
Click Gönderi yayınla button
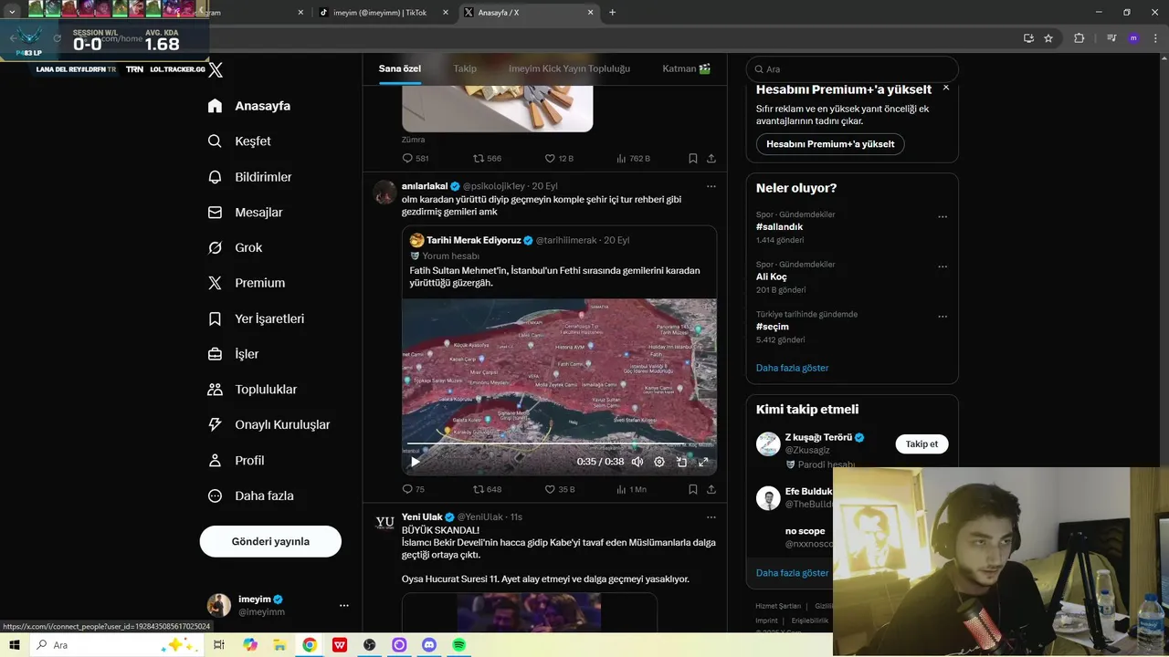pos(270,541)
